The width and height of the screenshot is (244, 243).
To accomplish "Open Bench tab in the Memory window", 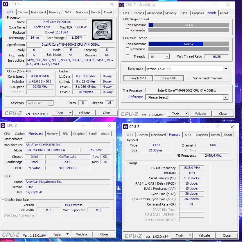I will point(215,135).
